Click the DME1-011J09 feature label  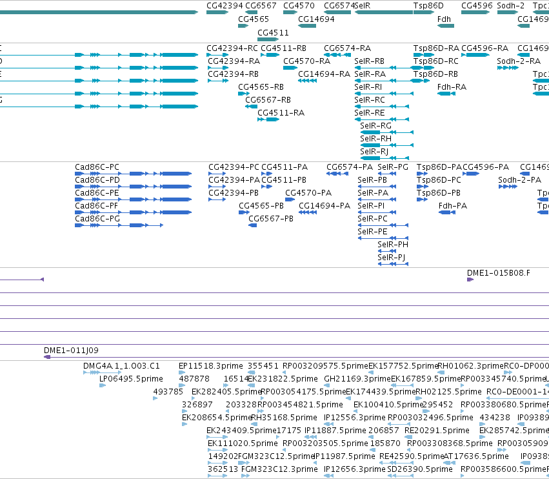71,351
